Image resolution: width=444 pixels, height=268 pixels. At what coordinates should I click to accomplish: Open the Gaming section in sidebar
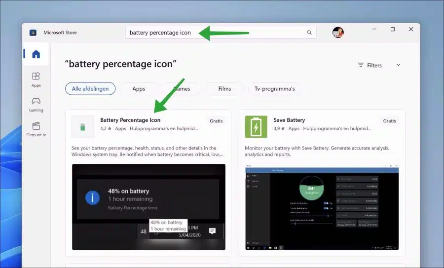coord(36,105)
